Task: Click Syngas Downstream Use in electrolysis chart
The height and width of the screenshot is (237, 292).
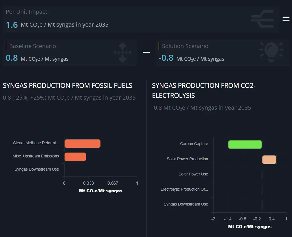Action: point(186,204)
